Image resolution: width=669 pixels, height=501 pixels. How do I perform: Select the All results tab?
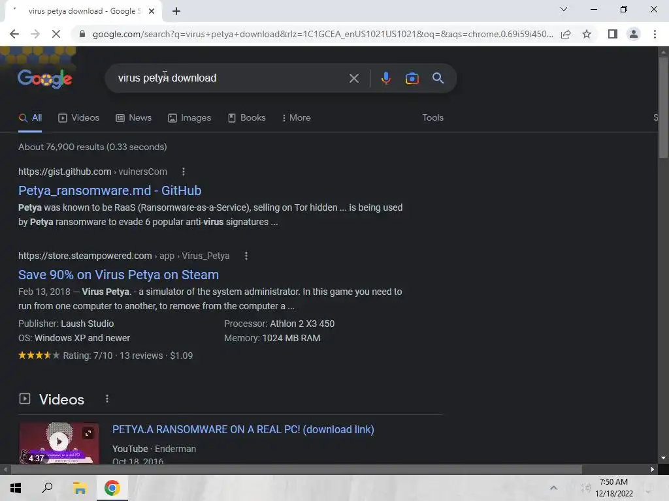tap(30, 117)
